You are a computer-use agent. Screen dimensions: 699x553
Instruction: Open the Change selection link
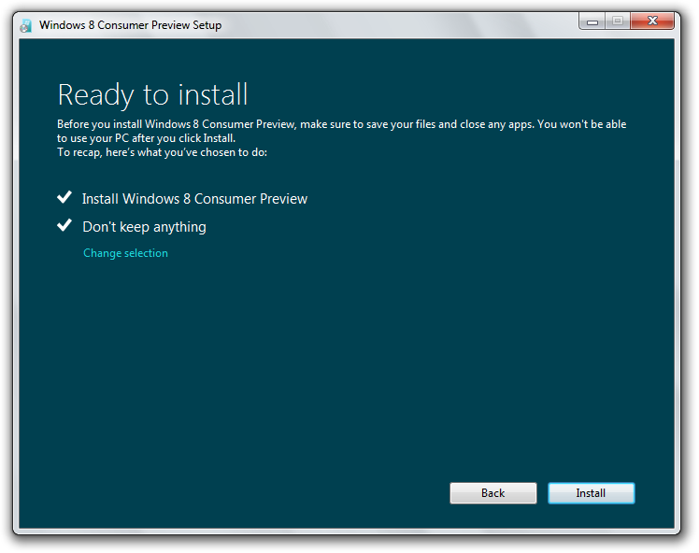pyautogui.click(x=126, y=253)
